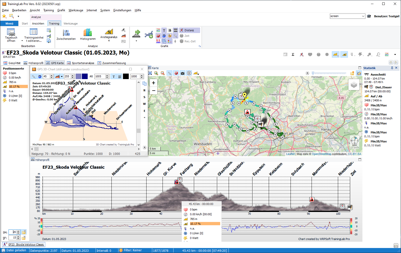Viewport: 401px width, 253px height.
Task: Click 3D-chart pin marker tool icon
Action: click(x=34, y=77)
